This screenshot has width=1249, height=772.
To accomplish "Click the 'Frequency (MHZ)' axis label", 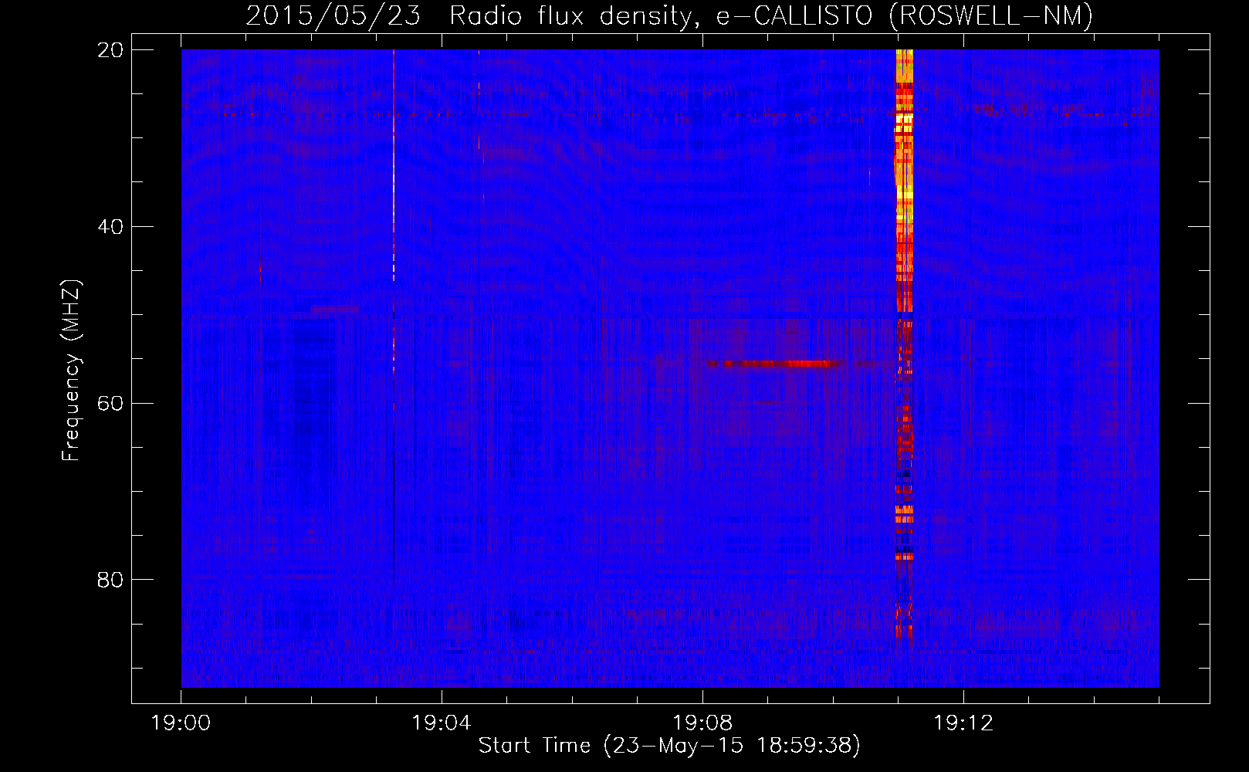I will click(70, 371).
